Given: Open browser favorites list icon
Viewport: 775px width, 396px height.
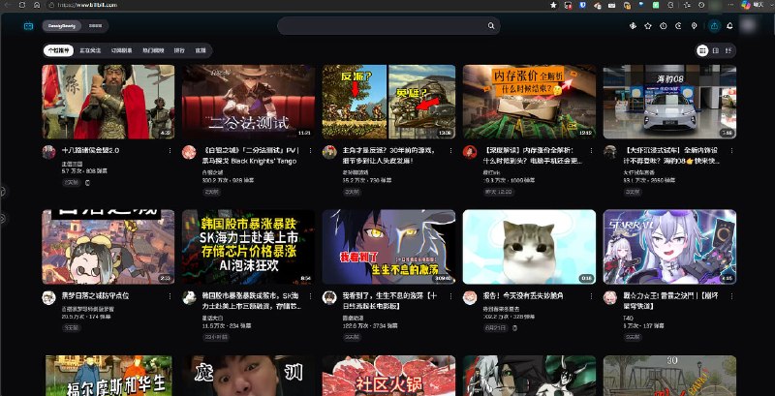Looking at the screenshot, I should 687,5.
